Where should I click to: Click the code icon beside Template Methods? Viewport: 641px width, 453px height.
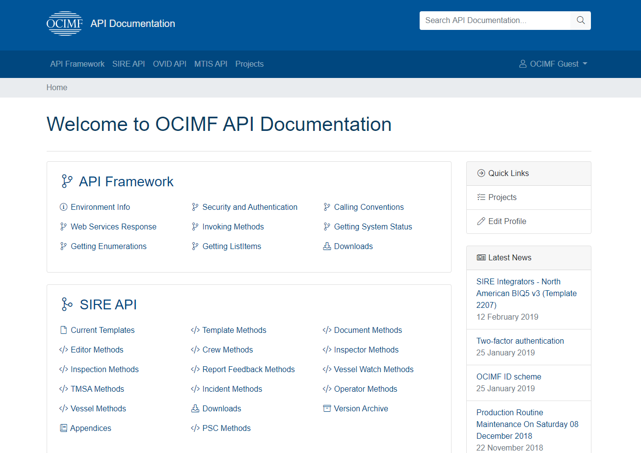pyautogui.click(x=195, y=330)
